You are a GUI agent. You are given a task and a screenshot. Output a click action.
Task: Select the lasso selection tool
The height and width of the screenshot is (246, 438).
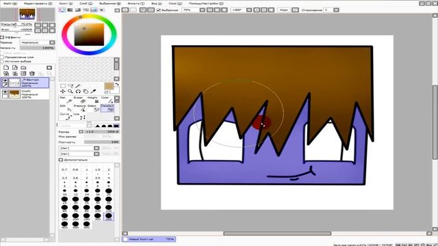coord(70,86)
